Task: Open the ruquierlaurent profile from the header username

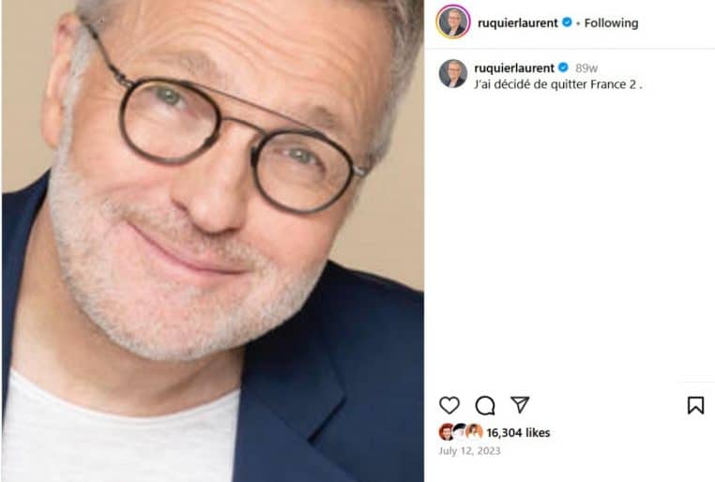Action: pyautogui.click(x=518, y=23)
